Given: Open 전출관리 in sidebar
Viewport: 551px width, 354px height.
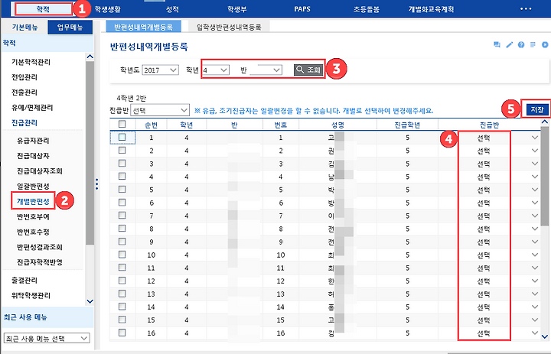Looking at the screenshot, I should (24, 92).
